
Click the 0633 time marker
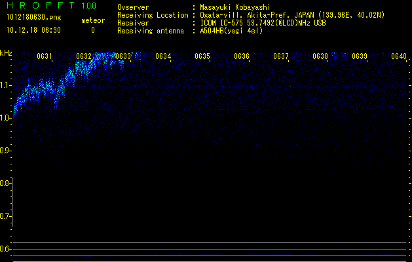pos(123,56)
